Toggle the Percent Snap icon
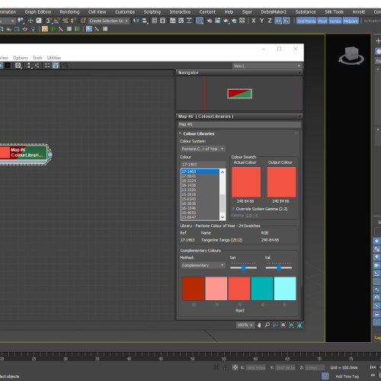The width and height of the screenshot is (381, 381). tap(66, 21)
